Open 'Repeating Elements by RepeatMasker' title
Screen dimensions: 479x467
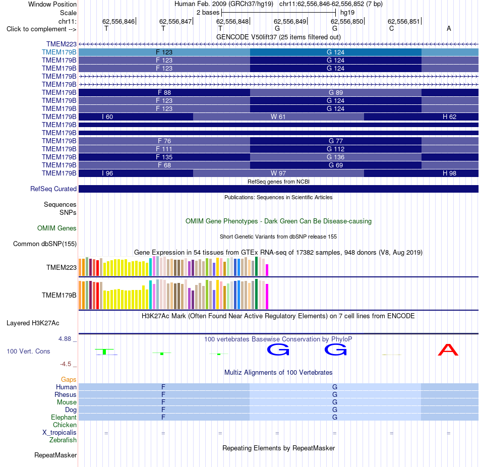[x=278, y=448]
